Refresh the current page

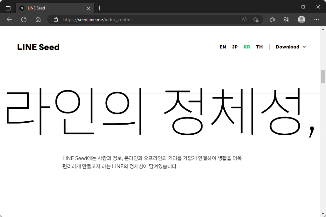(x=24, y=20)
